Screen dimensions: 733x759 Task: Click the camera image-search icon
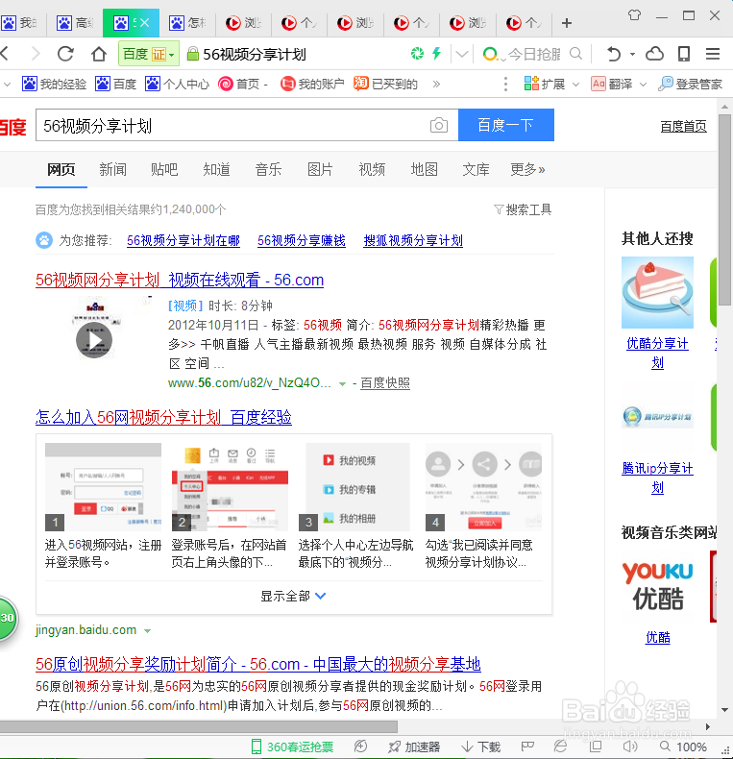click(439, 125)
